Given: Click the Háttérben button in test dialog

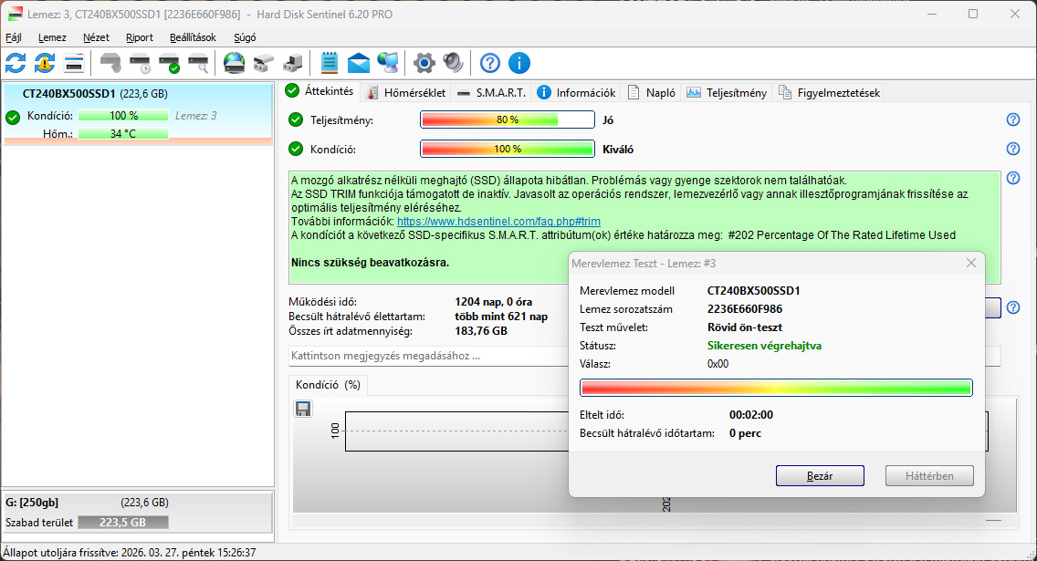Looking at the screenshot, I should pyautogui.click(x=929, y=476).
